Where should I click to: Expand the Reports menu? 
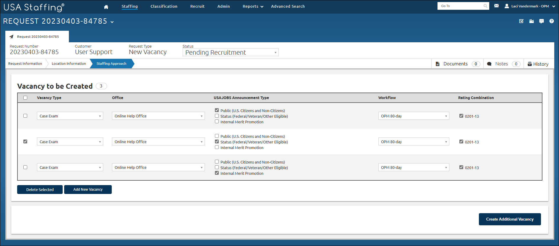[253, 7]
